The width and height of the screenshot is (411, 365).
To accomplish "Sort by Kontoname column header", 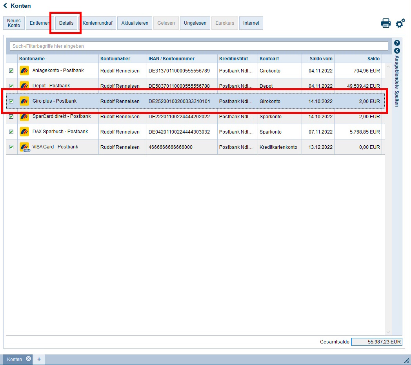I will click(x=58, y=59).
